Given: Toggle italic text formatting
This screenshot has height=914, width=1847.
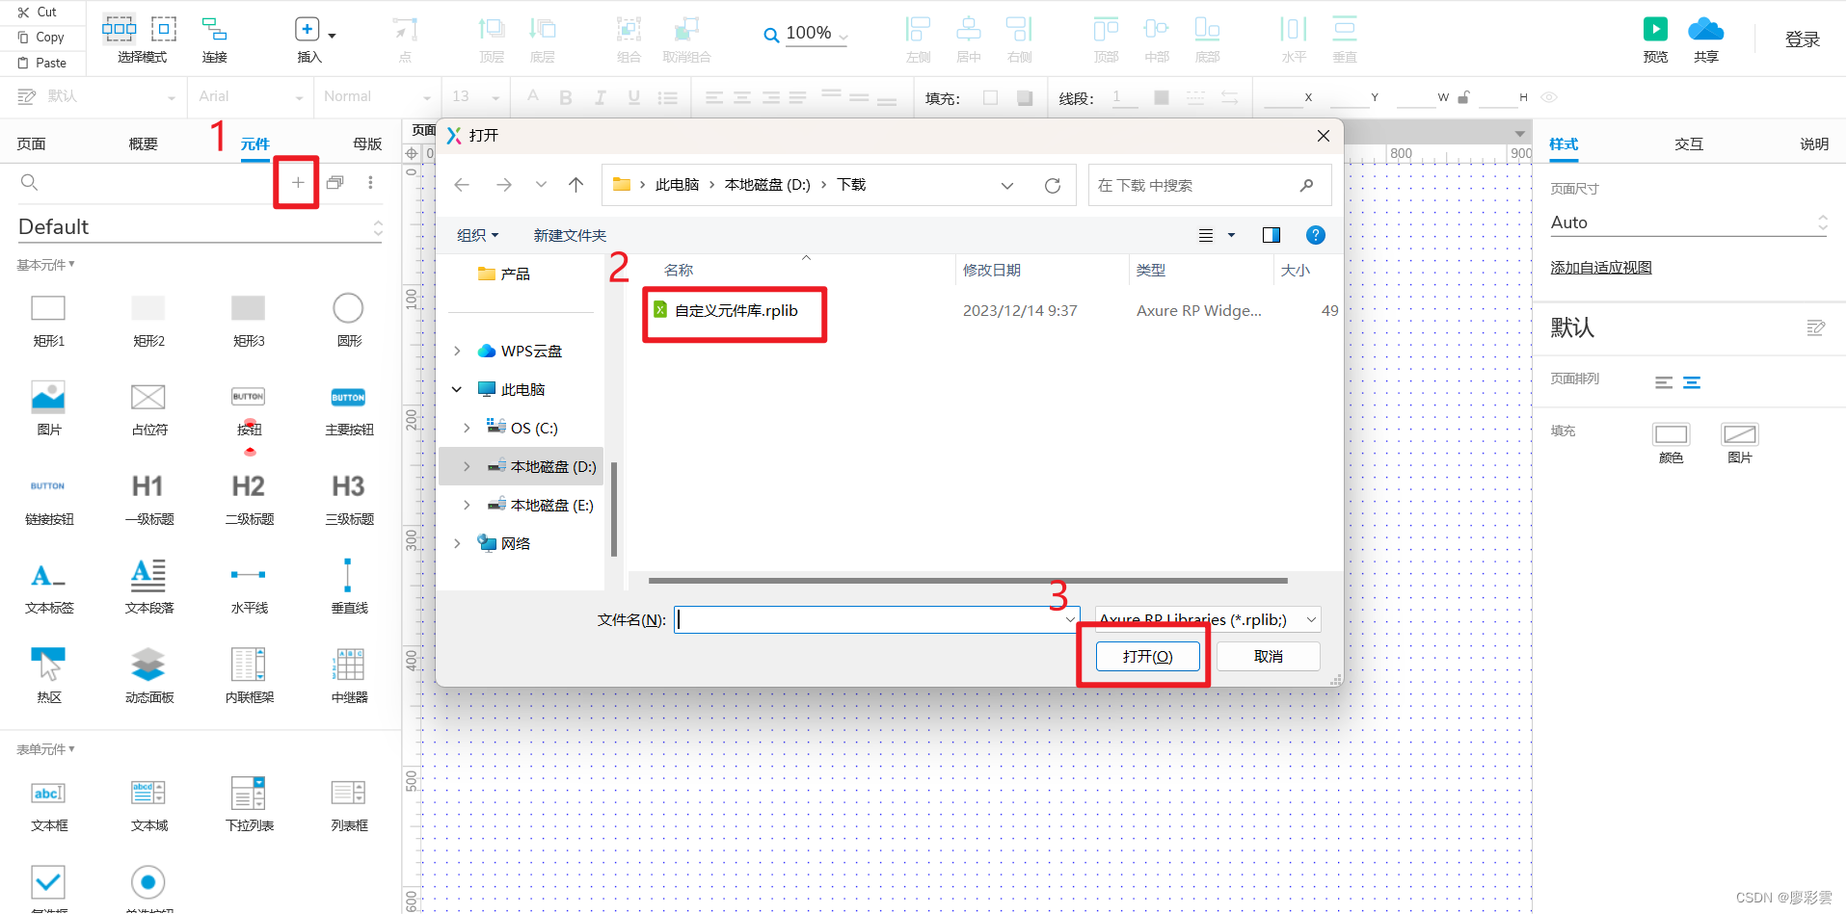Looking at the screenshot, I should [x=599, y=96].
